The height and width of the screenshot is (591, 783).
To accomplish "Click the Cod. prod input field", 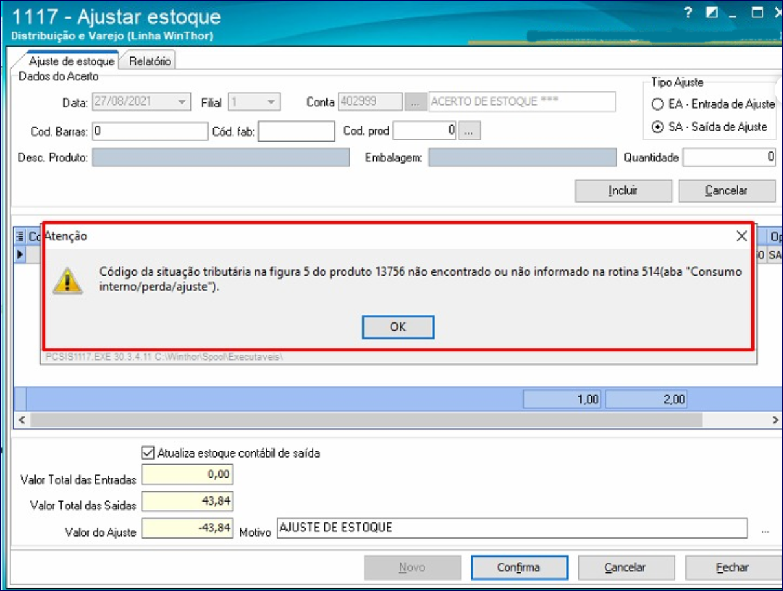I will [425, 131].
